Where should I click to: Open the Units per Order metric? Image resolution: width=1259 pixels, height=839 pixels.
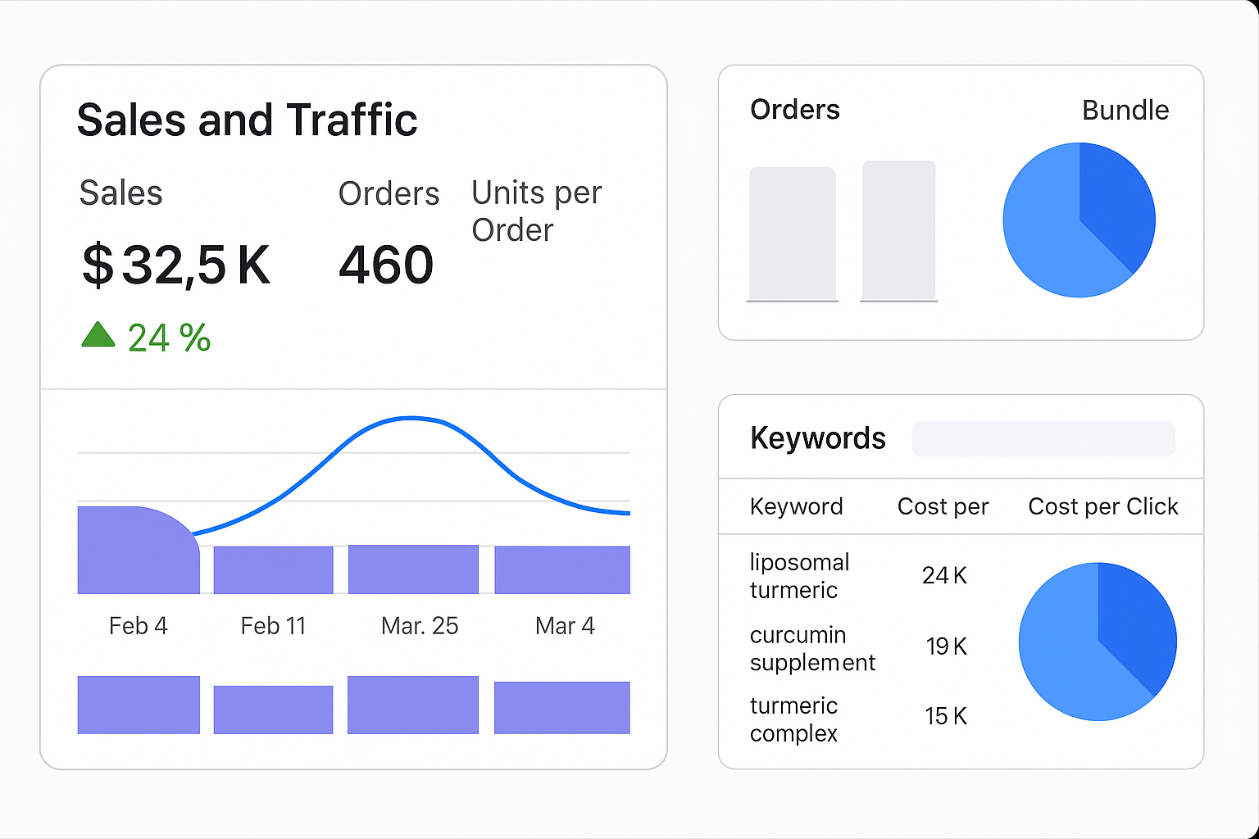(x=536, y=211)
